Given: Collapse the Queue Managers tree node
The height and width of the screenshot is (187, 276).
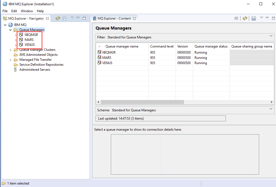Looking at the screenshot, I should (x=10, y=30).
